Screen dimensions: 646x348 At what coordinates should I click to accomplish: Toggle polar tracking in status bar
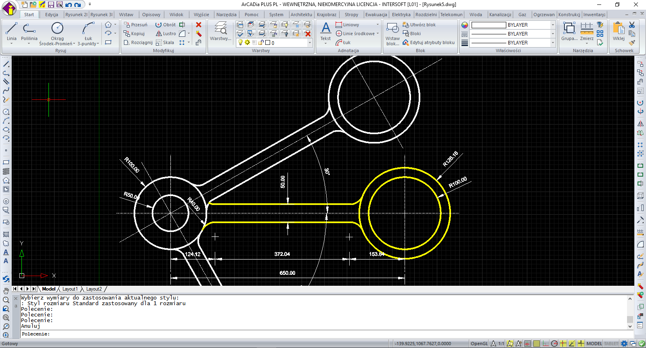click(554, 344)
